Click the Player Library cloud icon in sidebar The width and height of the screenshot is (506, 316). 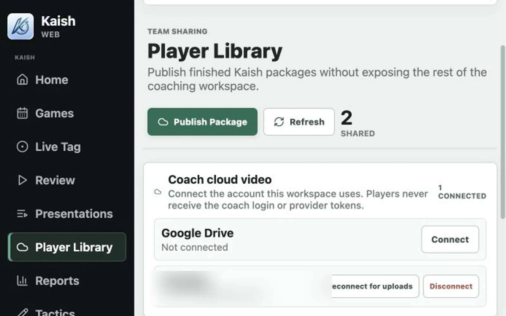[x=22, y=247]
